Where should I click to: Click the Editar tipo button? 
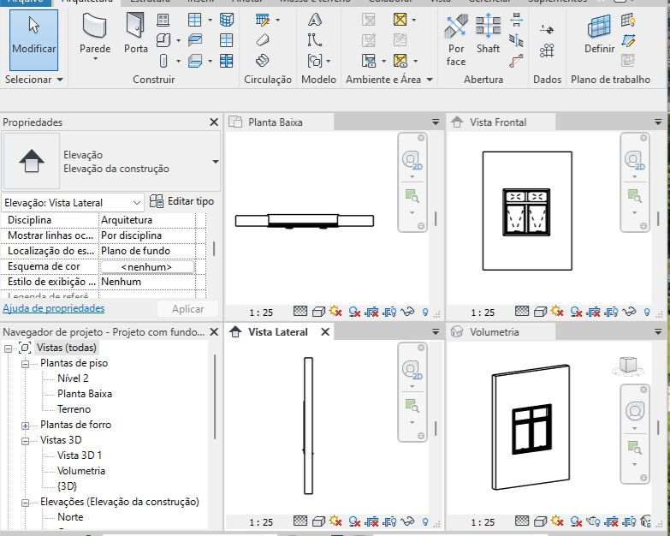181,201
